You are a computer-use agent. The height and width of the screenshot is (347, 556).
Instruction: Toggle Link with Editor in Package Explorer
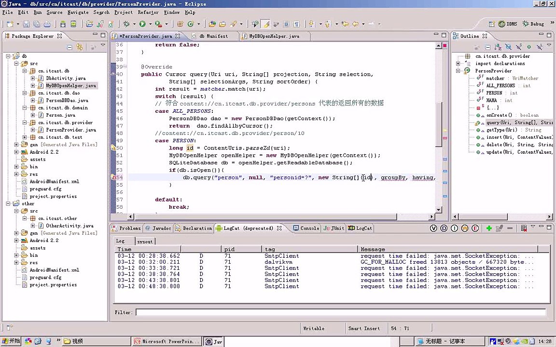(x=80, y=47)
